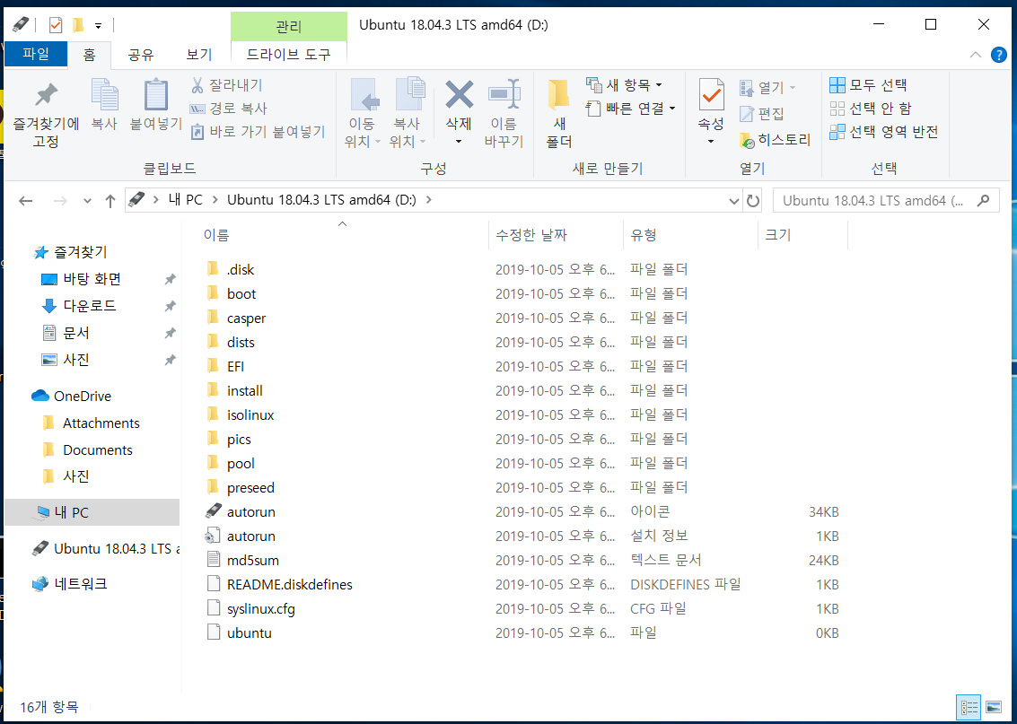This screenshot has height=724, width=1017.
Task: Click 잘라내기 scissors icon
Action: 197,85
